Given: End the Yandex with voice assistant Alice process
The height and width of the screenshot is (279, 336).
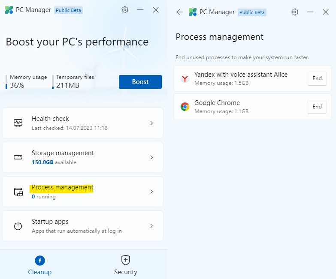Looking at the screenshot, I should (x=317, y=78).
